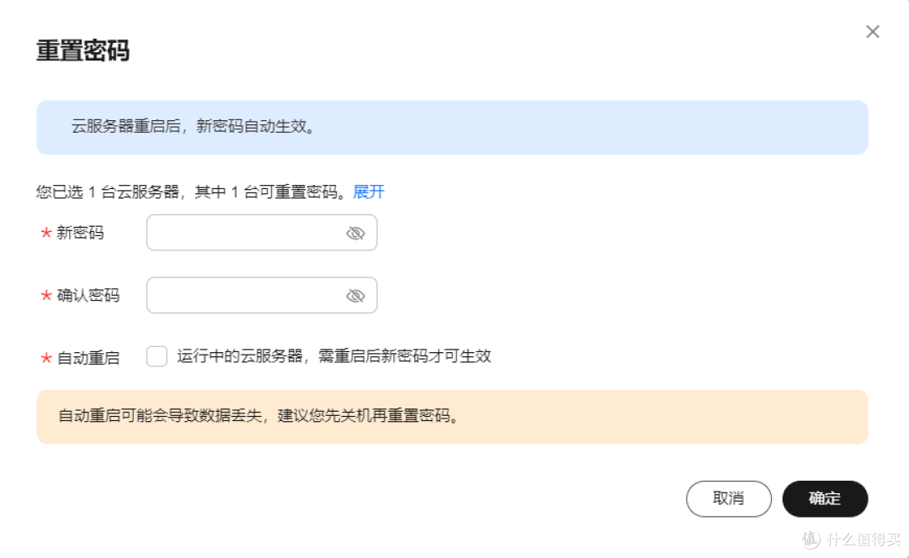Close the 重置密码 dialog
Screen dimensions: 909x558
pyautogui.click(x=873, y=31)
